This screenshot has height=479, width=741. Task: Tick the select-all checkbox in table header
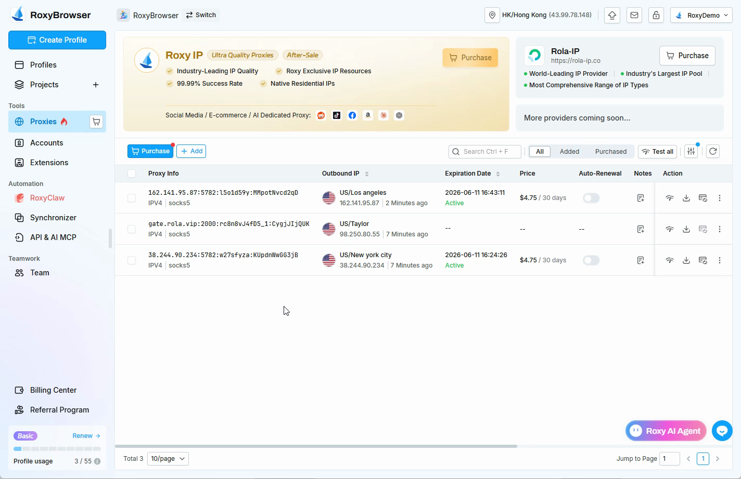click(x=132, y=174)
